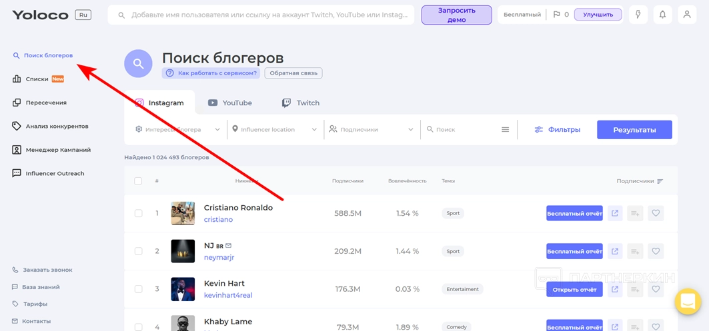Viewport: 709px width, 331px height.
Task: Add Kevin Hart to list icon
Action: click(x=635, y=289)
